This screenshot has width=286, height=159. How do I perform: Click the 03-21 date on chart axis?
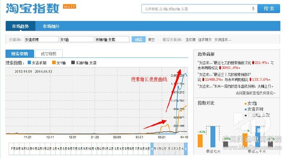(162, 137)
